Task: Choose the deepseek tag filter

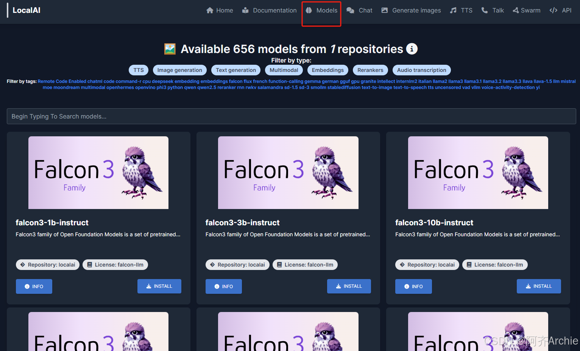Action: pos(163,81)
